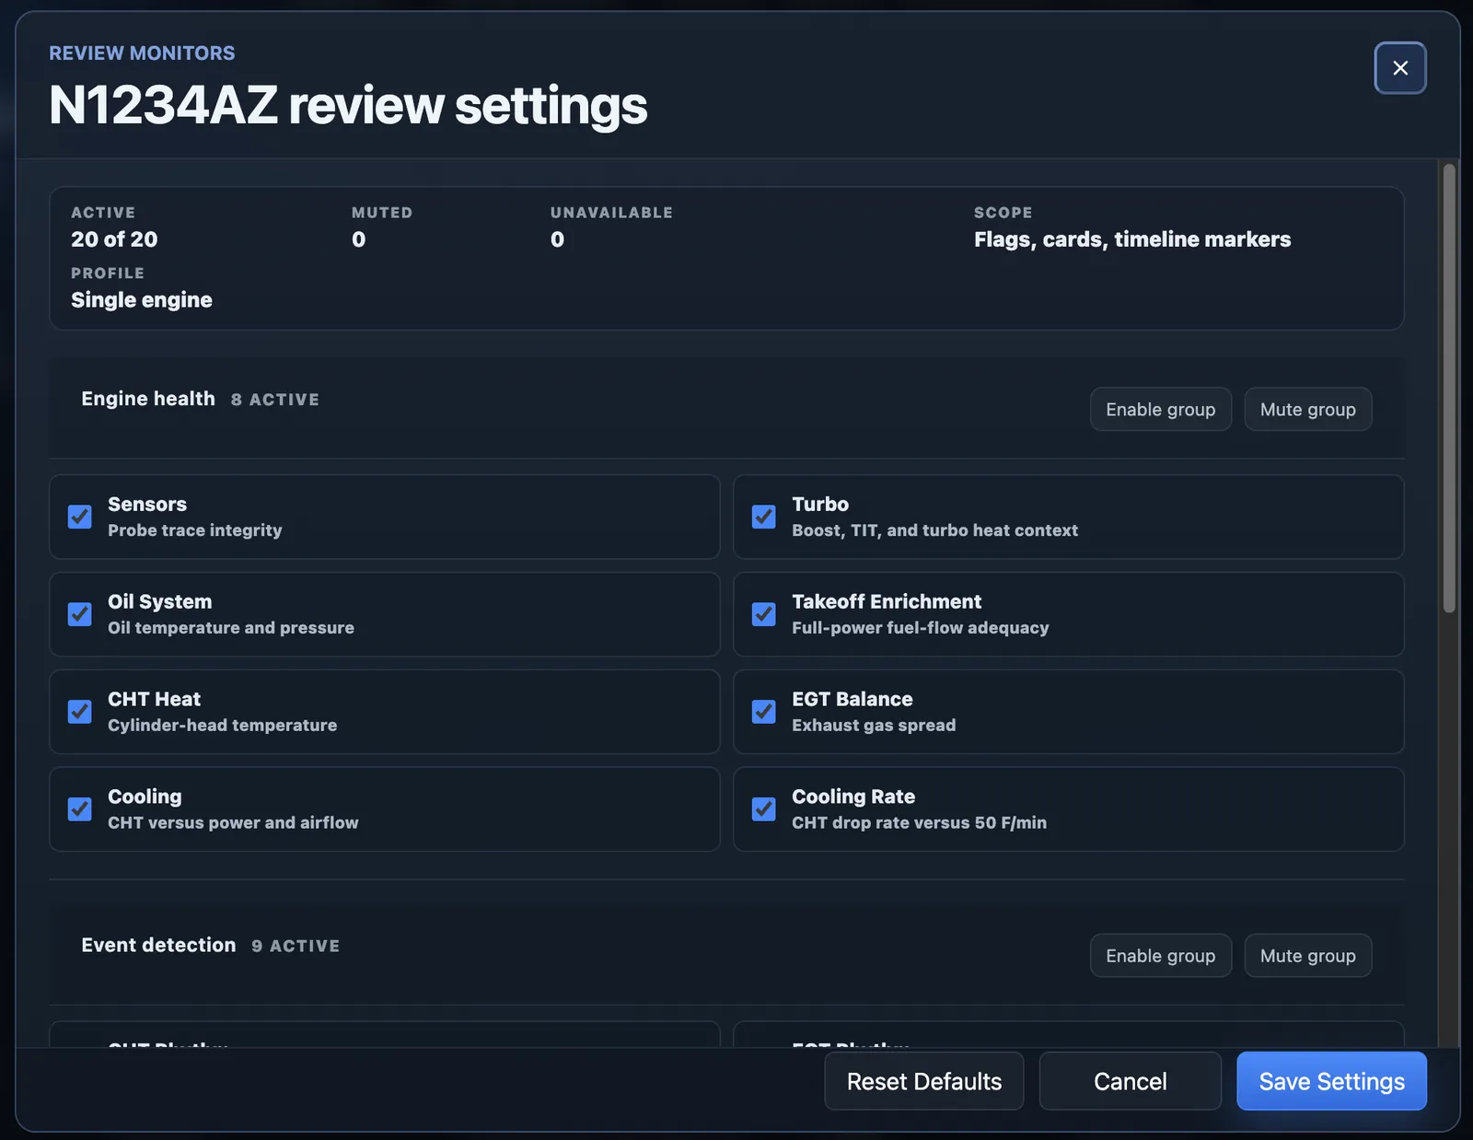1473x1140 pixels.
Task: Cancel the settings changes
Action: click(x=1130, y=1081)
